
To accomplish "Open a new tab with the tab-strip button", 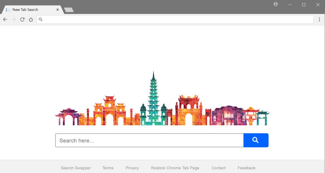I will pyautogui.click(x=69, y=10).
